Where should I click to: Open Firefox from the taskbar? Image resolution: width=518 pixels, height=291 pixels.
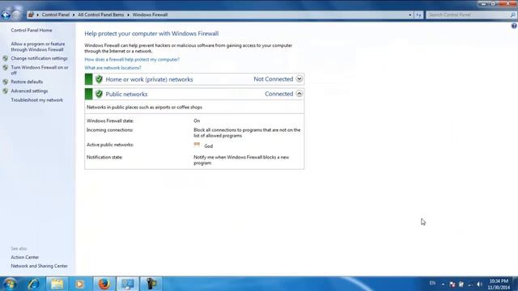[104, 284]
